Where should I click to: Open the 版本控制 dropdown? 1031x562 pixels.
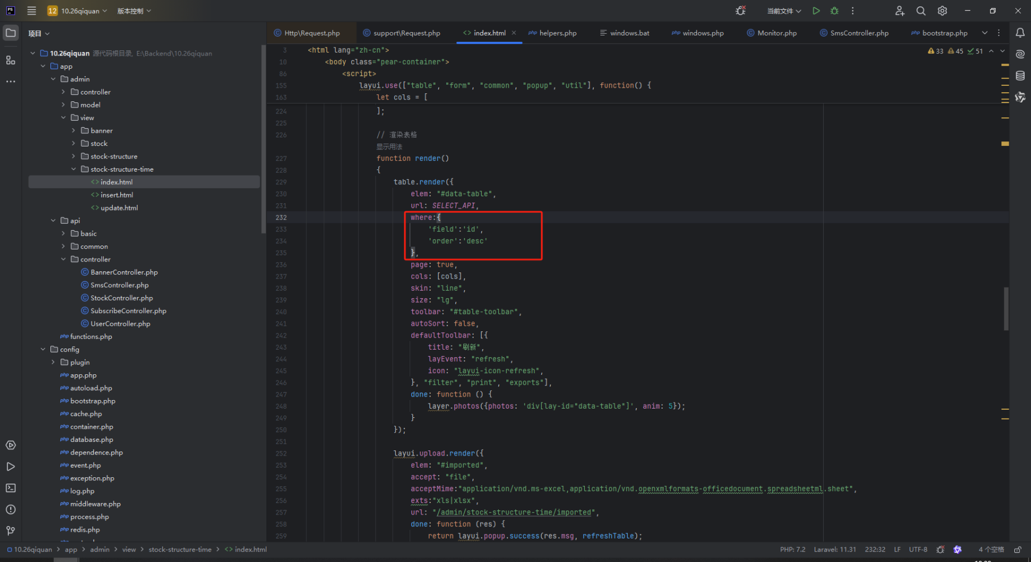(134, 11)
